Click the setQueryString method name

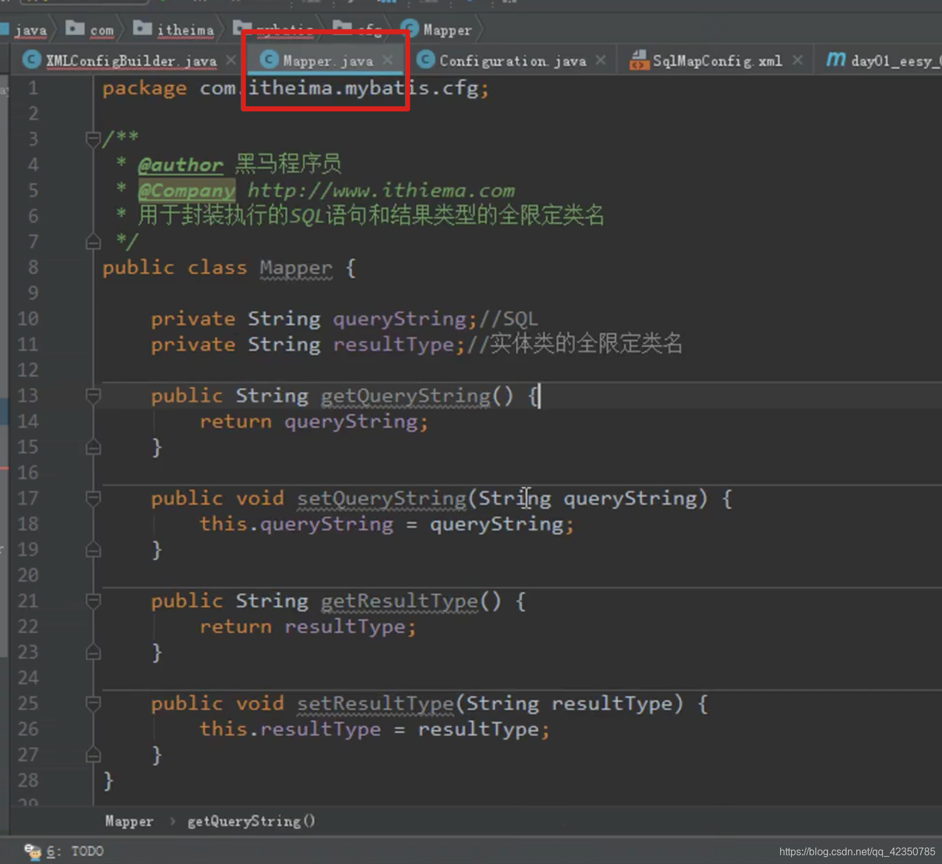pyautogui.click(x=381, y=499)
